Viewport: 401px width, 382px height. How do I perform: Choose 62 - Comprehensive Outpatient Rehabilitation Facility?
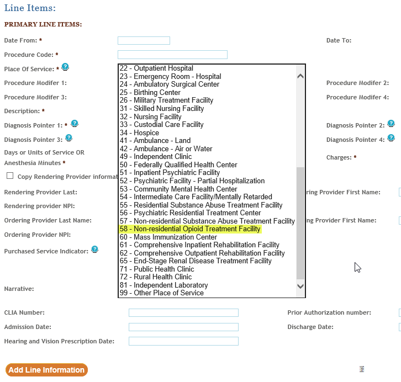pos(208,253)
